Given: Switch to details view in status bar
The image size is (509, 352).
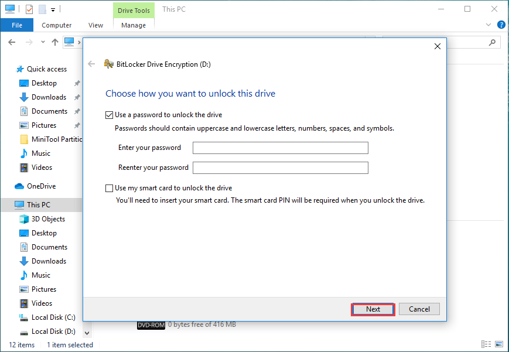Looking at the screenshot, I should (x=486, y=344).
